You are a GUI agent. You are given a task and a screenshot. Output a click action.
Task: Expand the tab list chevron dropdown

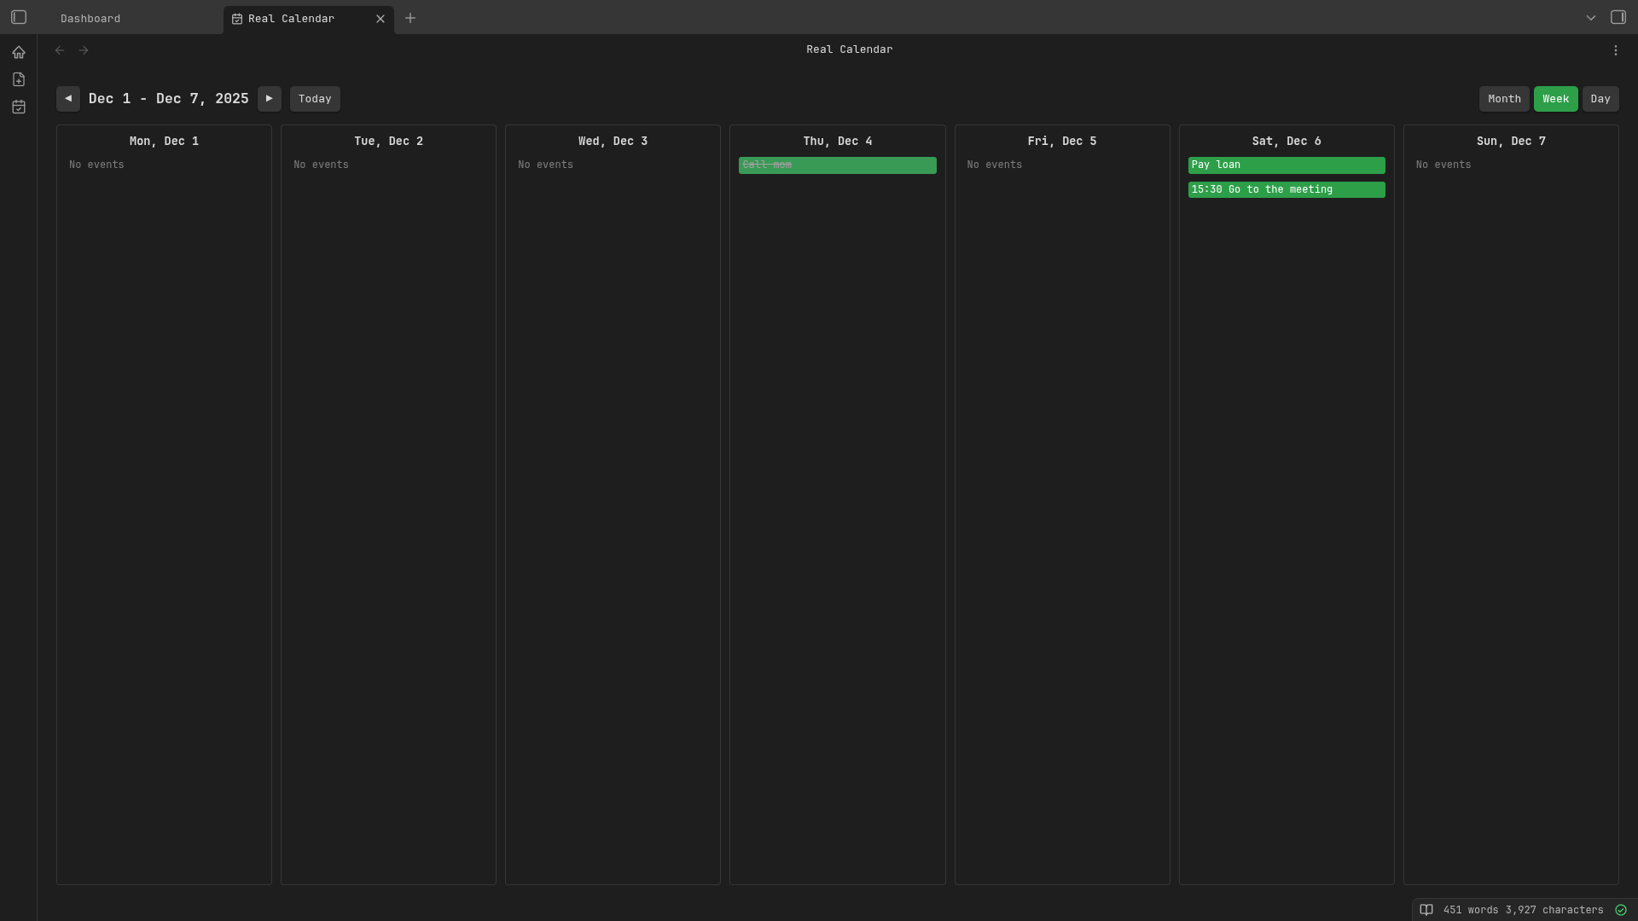coord(1590,18)
